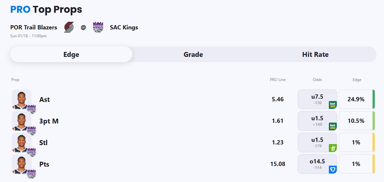The width and height of the screenshot is (384, 182).
Task: Choose the o14.5 -114 points odds
Action: pyautogui.click(x=317, y=164)
